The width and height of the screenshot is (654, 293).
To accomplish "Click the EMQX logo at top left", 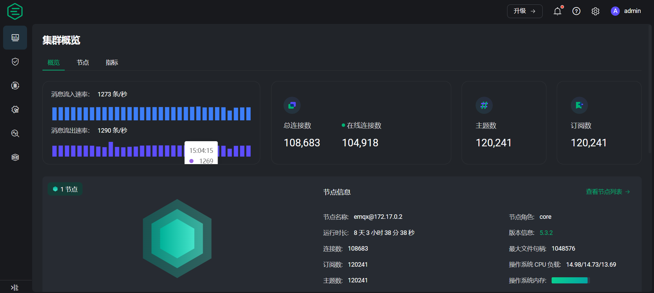I will pos(15,11).
